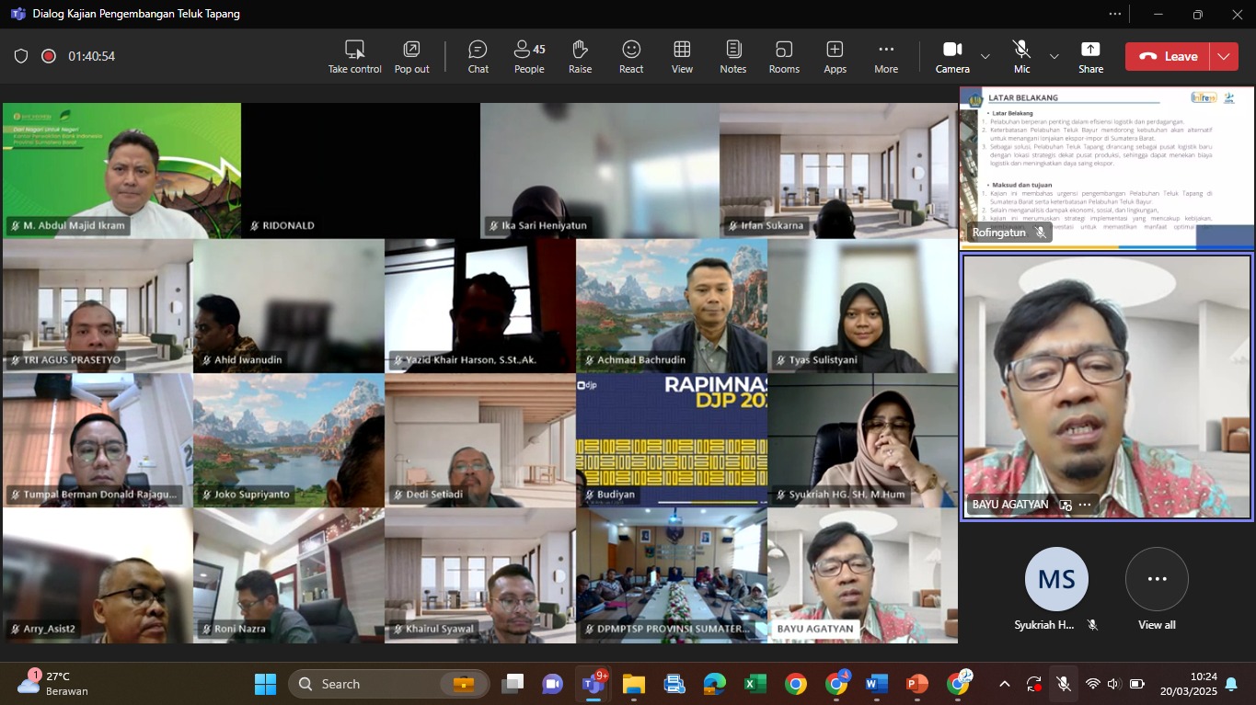Select Dedi Setiadi's video tile

(x=480, y=440)
